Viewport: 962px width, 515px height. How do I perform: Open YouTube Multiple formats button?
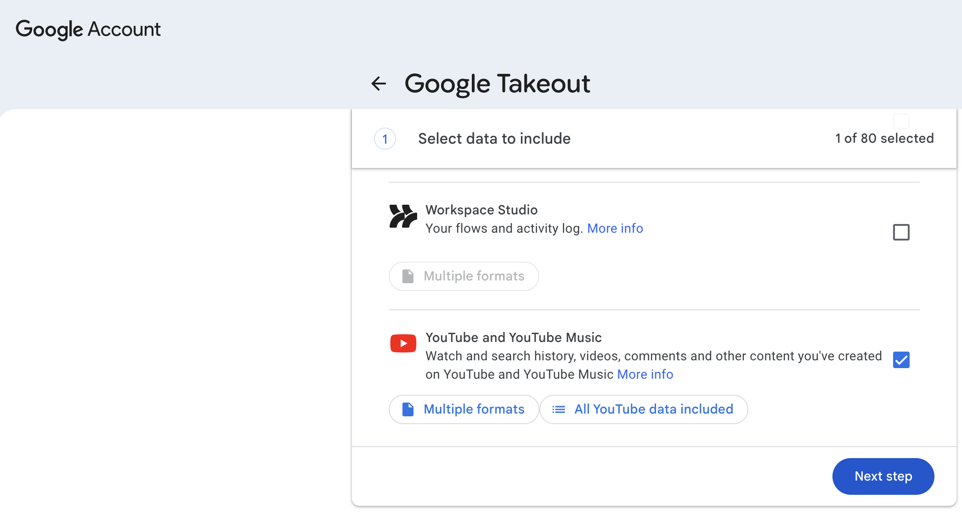pos(464,409)
